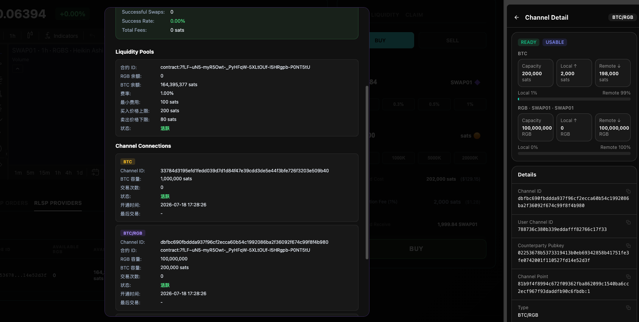The image size is (639, 322).
Task: Switch to the BUY side tab
Action: (x=392, y=40)
